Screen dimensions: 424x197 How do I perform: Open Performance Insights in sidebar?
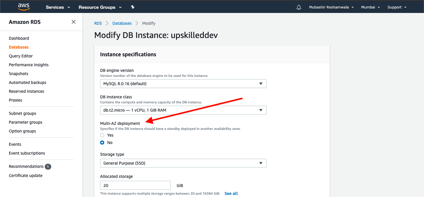click(29, 65)
